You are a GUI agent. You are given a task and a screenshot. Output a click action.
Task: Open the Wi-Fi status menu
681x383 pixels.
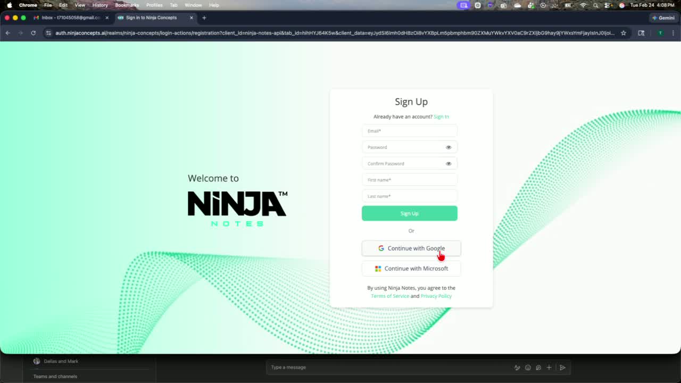pos(583,5)
